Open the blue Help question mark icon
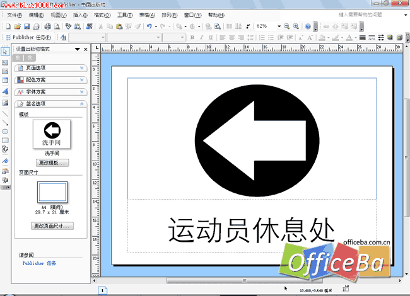The width and height of the screenshot is (410, 296). click(308, 26)
